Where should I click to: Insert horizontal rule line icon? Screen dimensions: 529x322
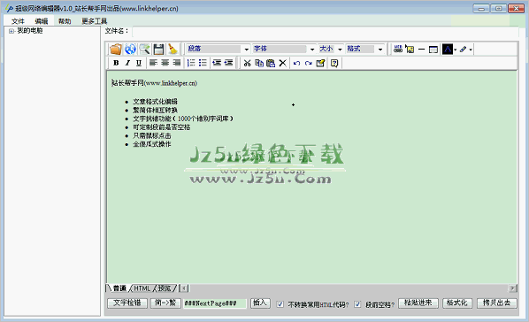click(x=421, y=50)
